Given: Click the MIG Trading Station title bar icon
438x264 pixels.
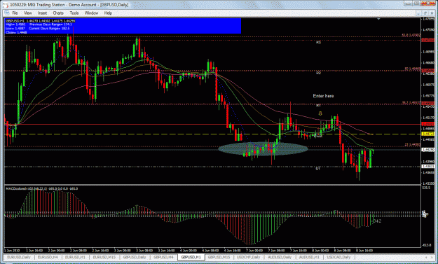Looking at the screenshot, I should pos(6,5).
